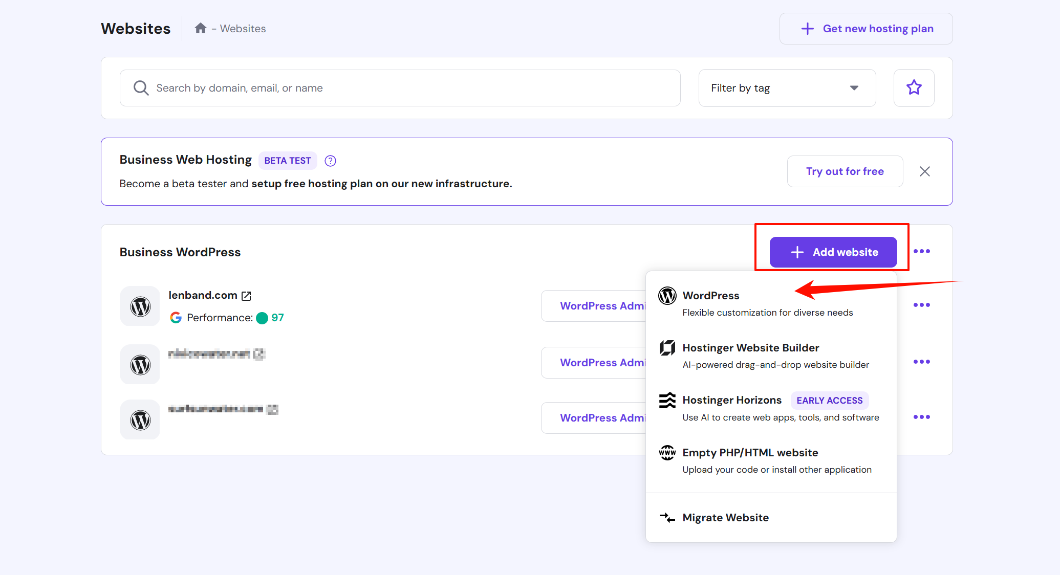Image resolution: width=1060 pixels, height=575 pixels.
Task: Click the home breadcrumb icon
Action: [x=201, y=29]
